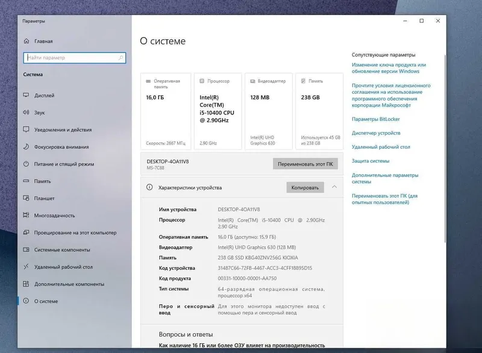Open Параметры BitLocker link
The height and width of the screenshot is (353, 482).
click(x=375, y=119)
